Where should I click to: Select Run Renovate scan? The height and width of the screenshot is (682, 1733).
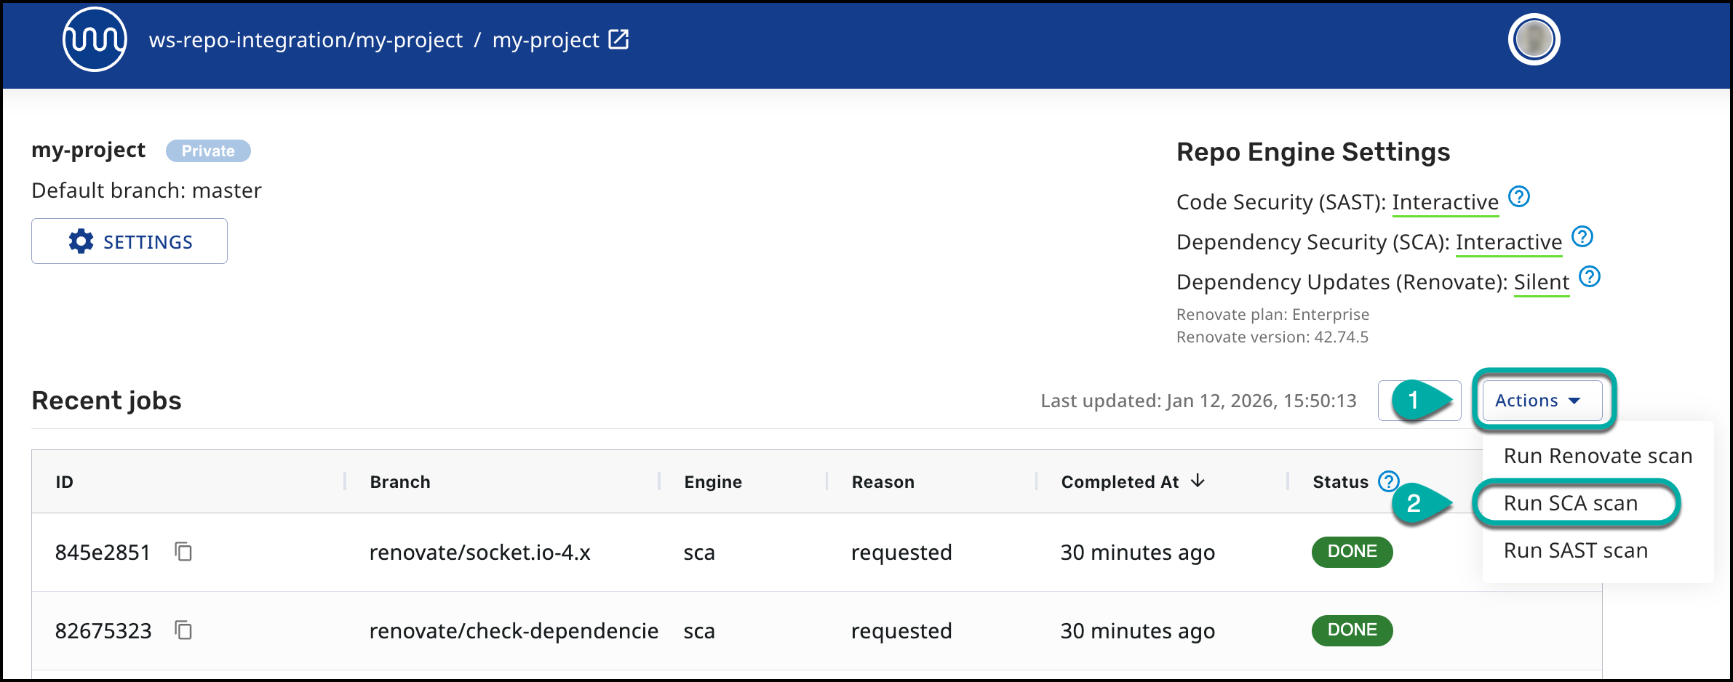1597,456
